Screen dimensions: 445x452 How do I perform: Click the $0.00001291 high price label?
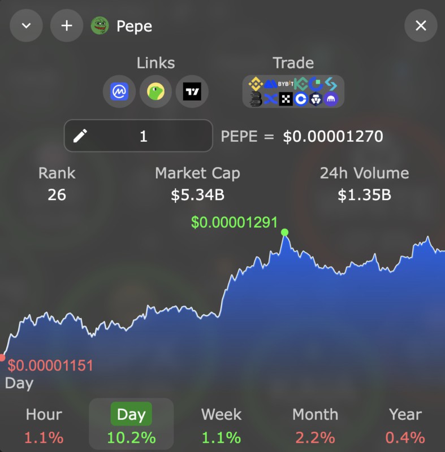tap(234, 223)
